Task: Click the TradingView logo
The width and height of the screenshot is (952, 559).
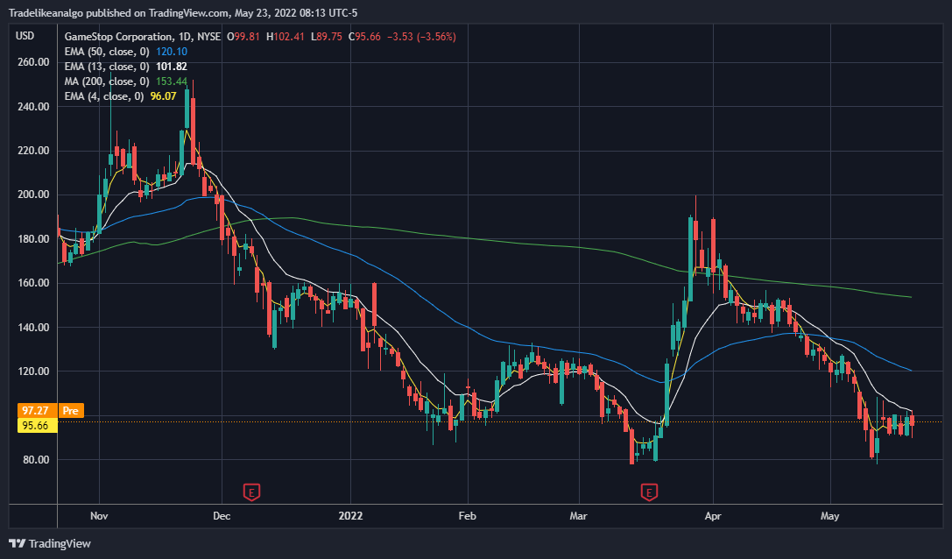Action: pyautogui.click(x=50, y=544)
